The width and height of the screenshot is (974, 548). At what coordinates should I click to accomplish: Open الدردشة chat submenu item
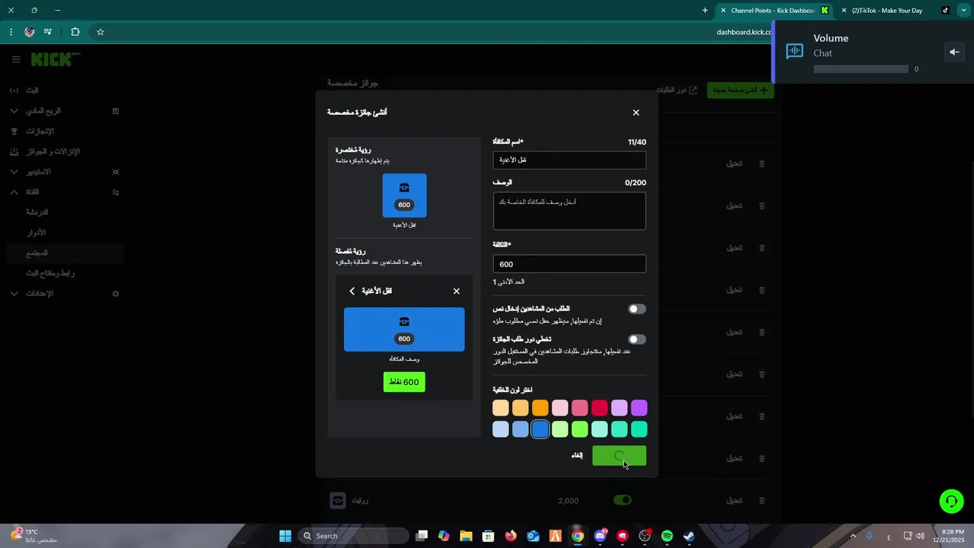pos(37,212)
